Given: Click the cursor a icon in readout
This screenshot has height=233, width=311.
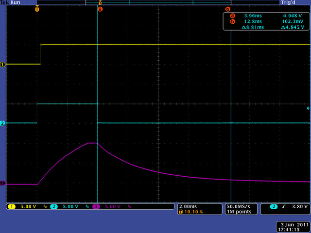Looking at the screenshot, I should click(x=232, y=16).
